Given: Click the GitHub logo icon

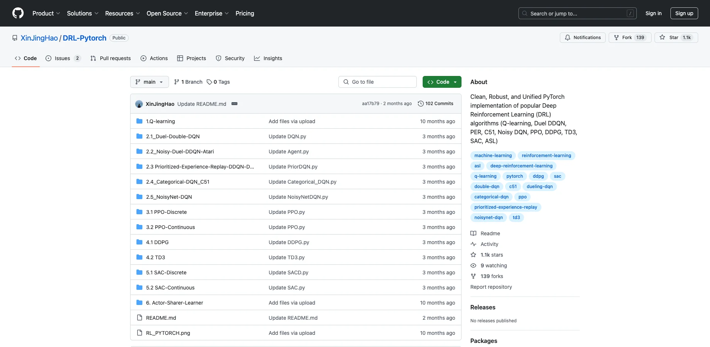Looking at the screenshot, I should click(x=18, y=13).
